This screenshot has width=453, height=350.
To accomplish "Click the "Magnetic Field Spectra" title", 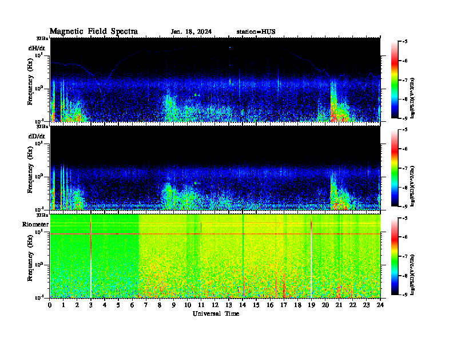I will (94, 31).
